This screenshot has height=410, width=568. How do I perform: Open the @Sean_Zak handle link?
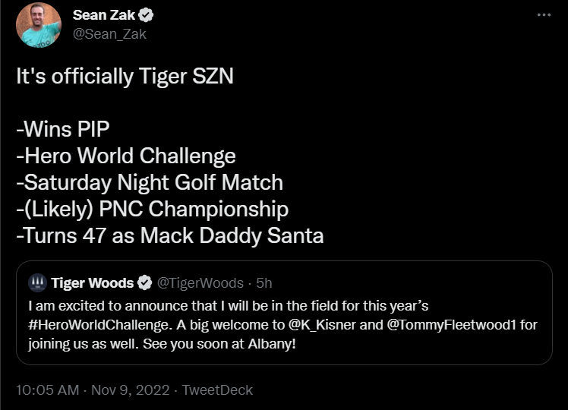tap(109, 34)
